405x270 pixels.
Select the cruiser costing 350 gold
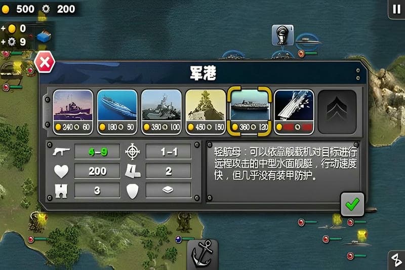[x=161, y=112]
